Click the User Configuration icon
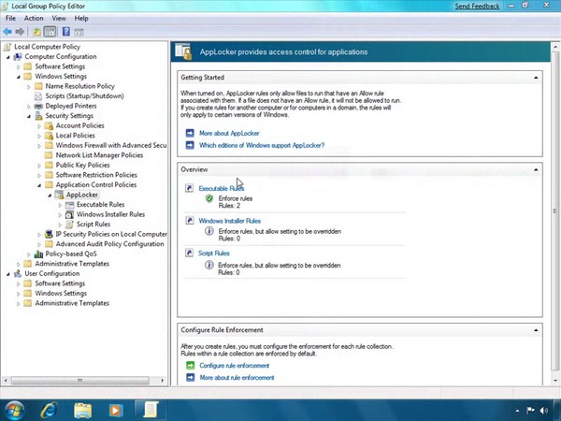Viewport: 561px width, 421px height. coord(18,273)
